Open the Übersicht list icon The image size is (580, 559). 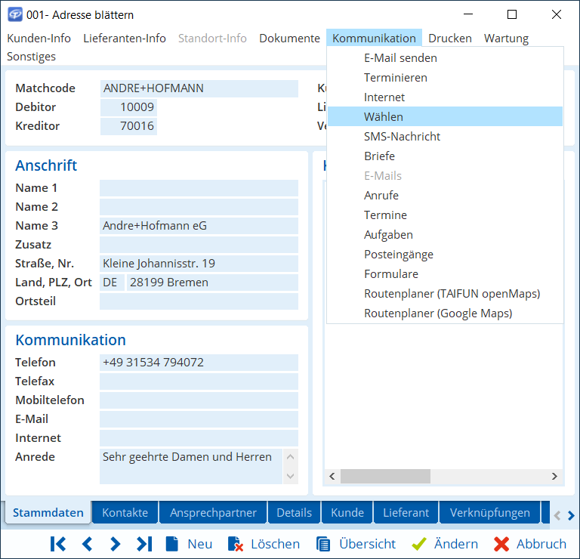coord(323,544)
